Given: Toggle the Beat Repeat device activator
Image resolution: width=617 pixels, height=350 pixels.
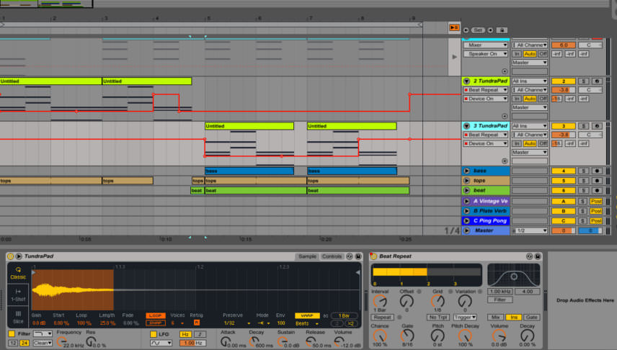Looking at the screenshot, I should click(x=373, y=256).
